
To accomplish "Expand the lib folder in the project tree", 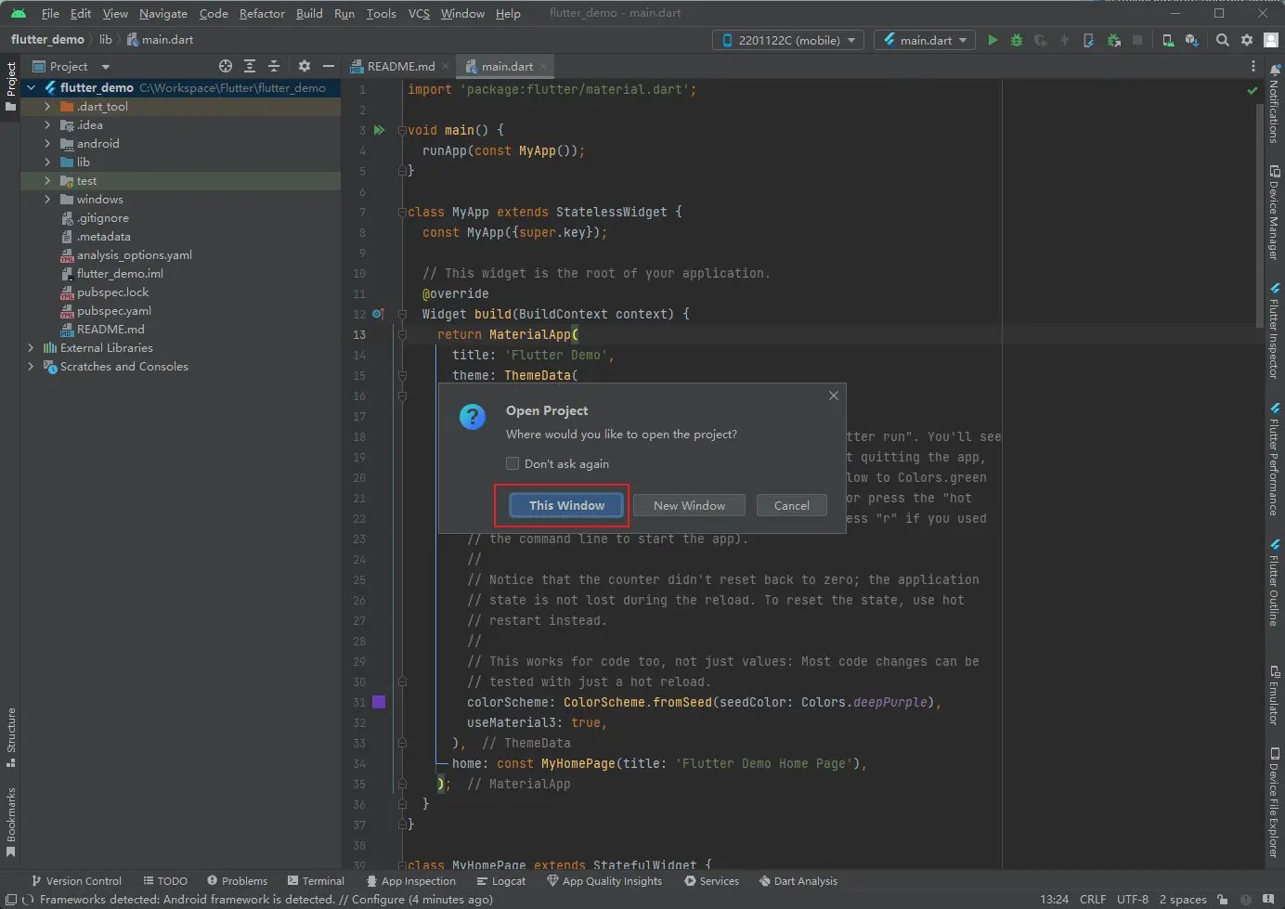I will 47,162.
